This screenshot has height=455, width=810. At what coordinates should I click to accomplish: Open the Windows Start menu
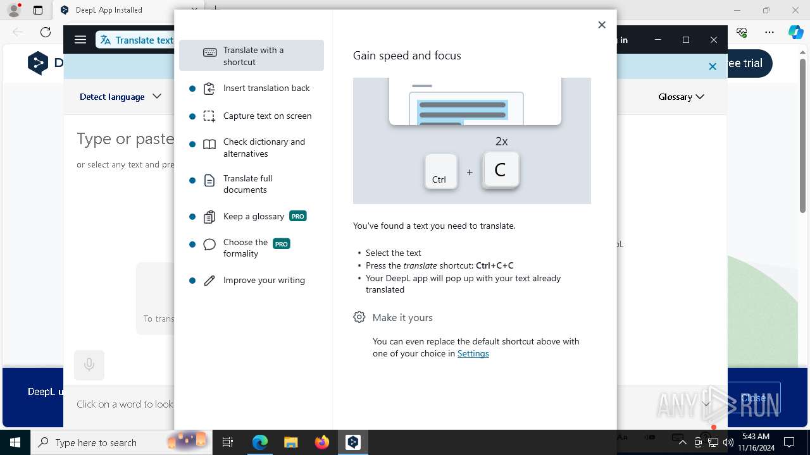[15, 442]
